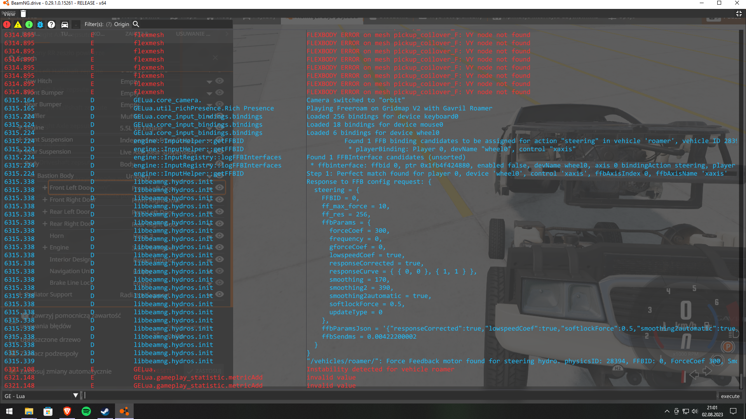
Task: Open the GE - Lua context dropdown
Action: pyautogui.click(x=41, y=396)
